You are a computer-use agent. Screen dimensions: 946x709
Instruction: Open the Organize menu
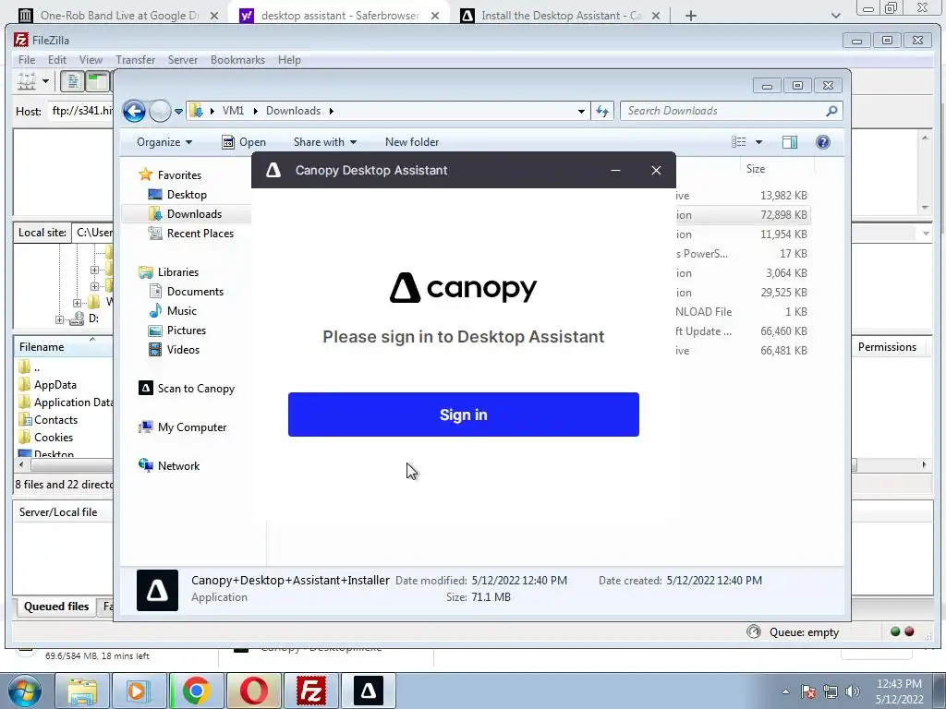(164, 142)
